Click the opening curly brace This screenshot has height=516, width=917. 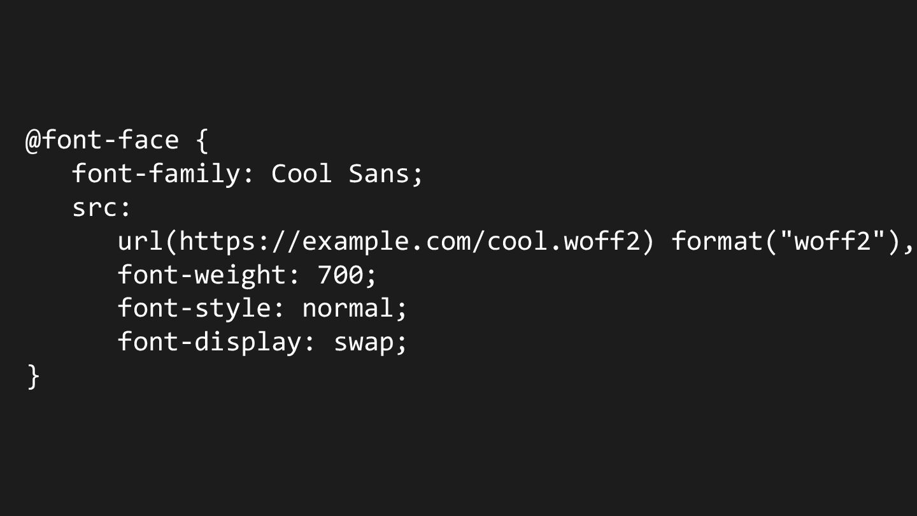point(201,141)
